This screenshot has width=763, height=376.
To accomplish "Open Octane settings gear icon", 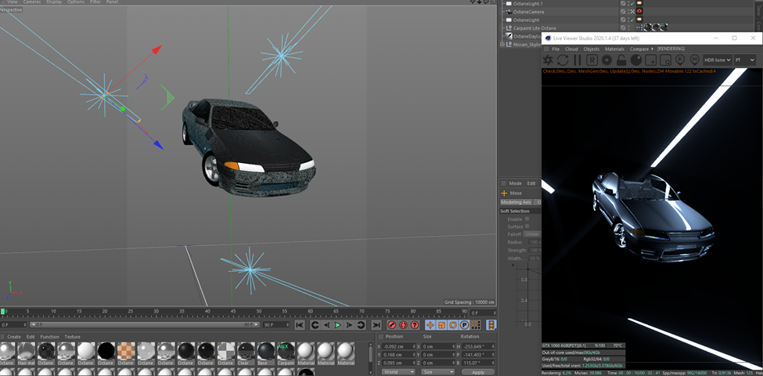I will (x=606, y=60).
